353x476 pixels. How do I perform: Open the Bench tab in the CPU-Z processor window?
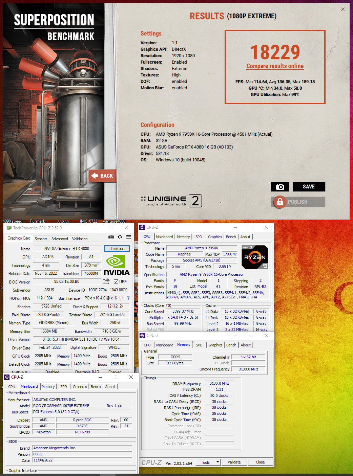pyautogui.click(x=231, y=237)
